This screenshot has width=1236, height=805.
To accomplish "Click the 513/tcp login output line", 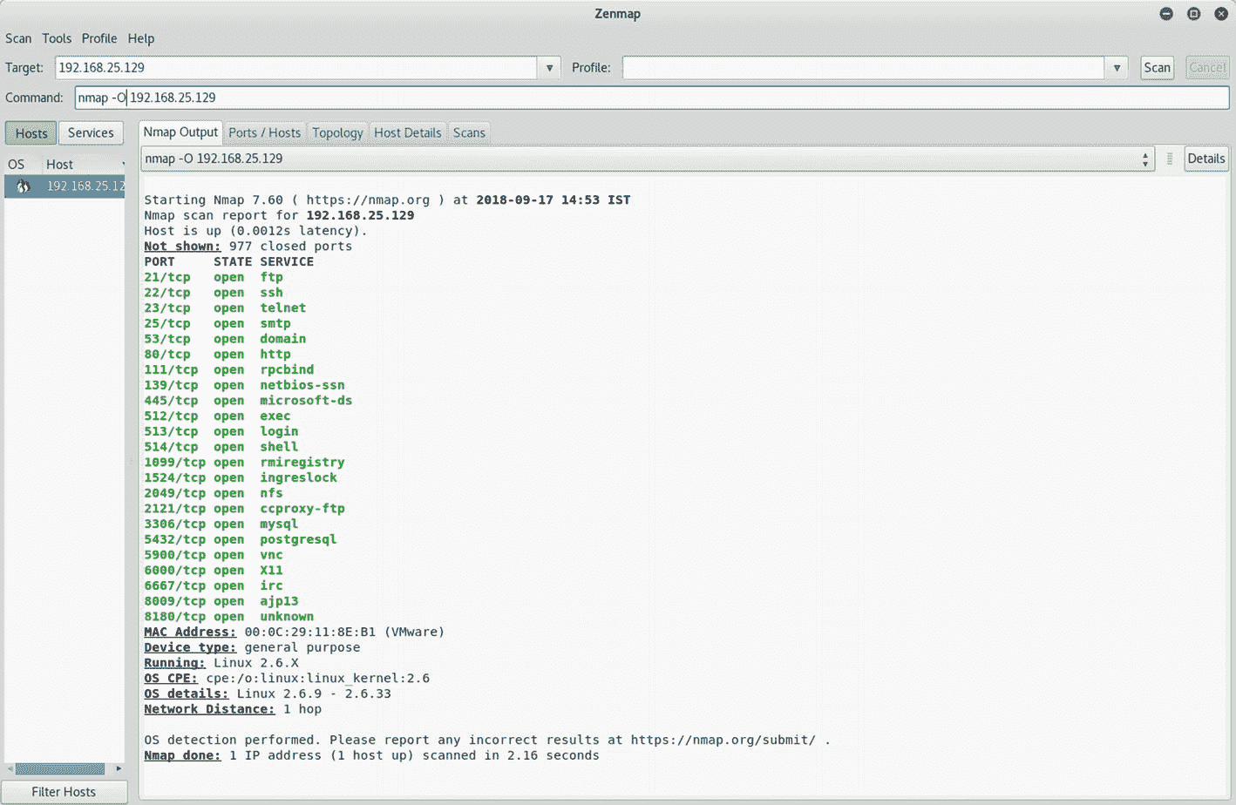I will (221, 431).
